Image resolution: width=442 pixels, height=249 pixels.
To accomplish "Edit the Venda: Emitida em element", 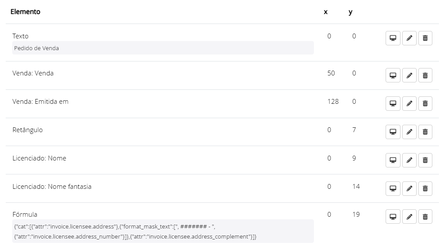I will 409,104.
